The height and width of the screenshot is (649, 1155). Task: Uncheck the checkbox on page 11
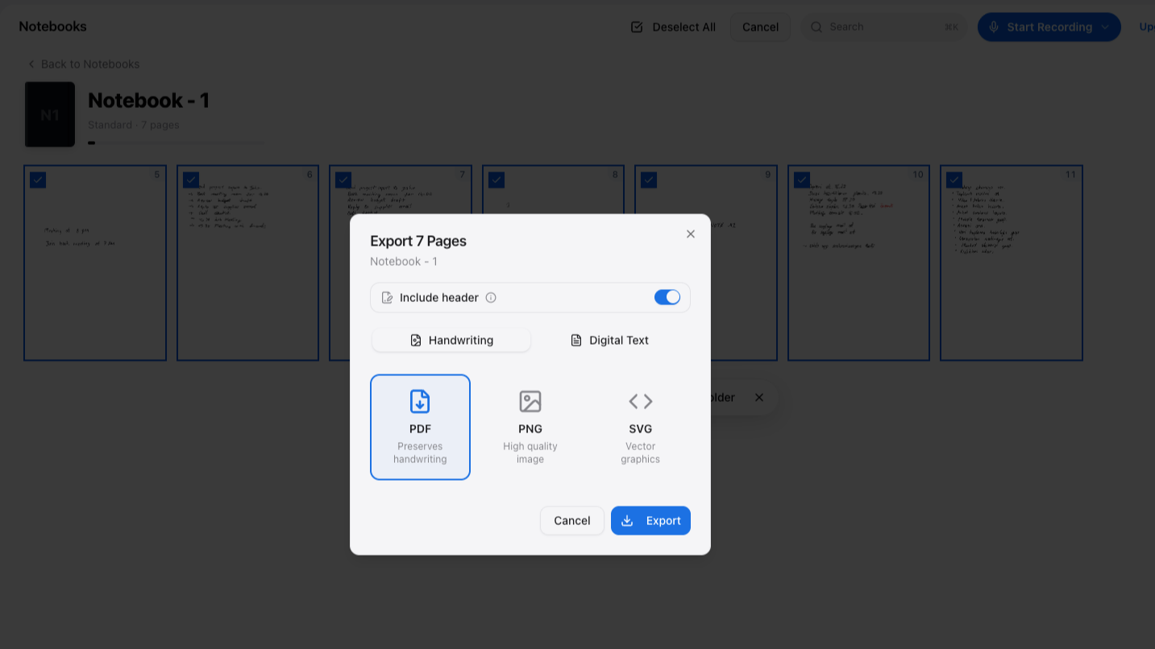(954, 180)
